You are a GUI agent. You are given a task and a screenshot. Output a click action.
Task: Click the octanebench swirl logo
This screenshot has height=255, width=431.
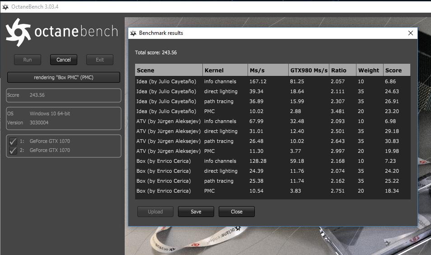pyautogui.click(x=18, y=32)
